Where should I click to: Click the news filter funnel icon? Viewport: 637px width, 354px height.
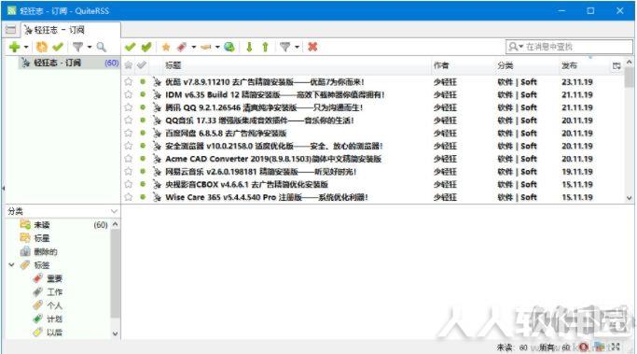click(x=285, y=48)
